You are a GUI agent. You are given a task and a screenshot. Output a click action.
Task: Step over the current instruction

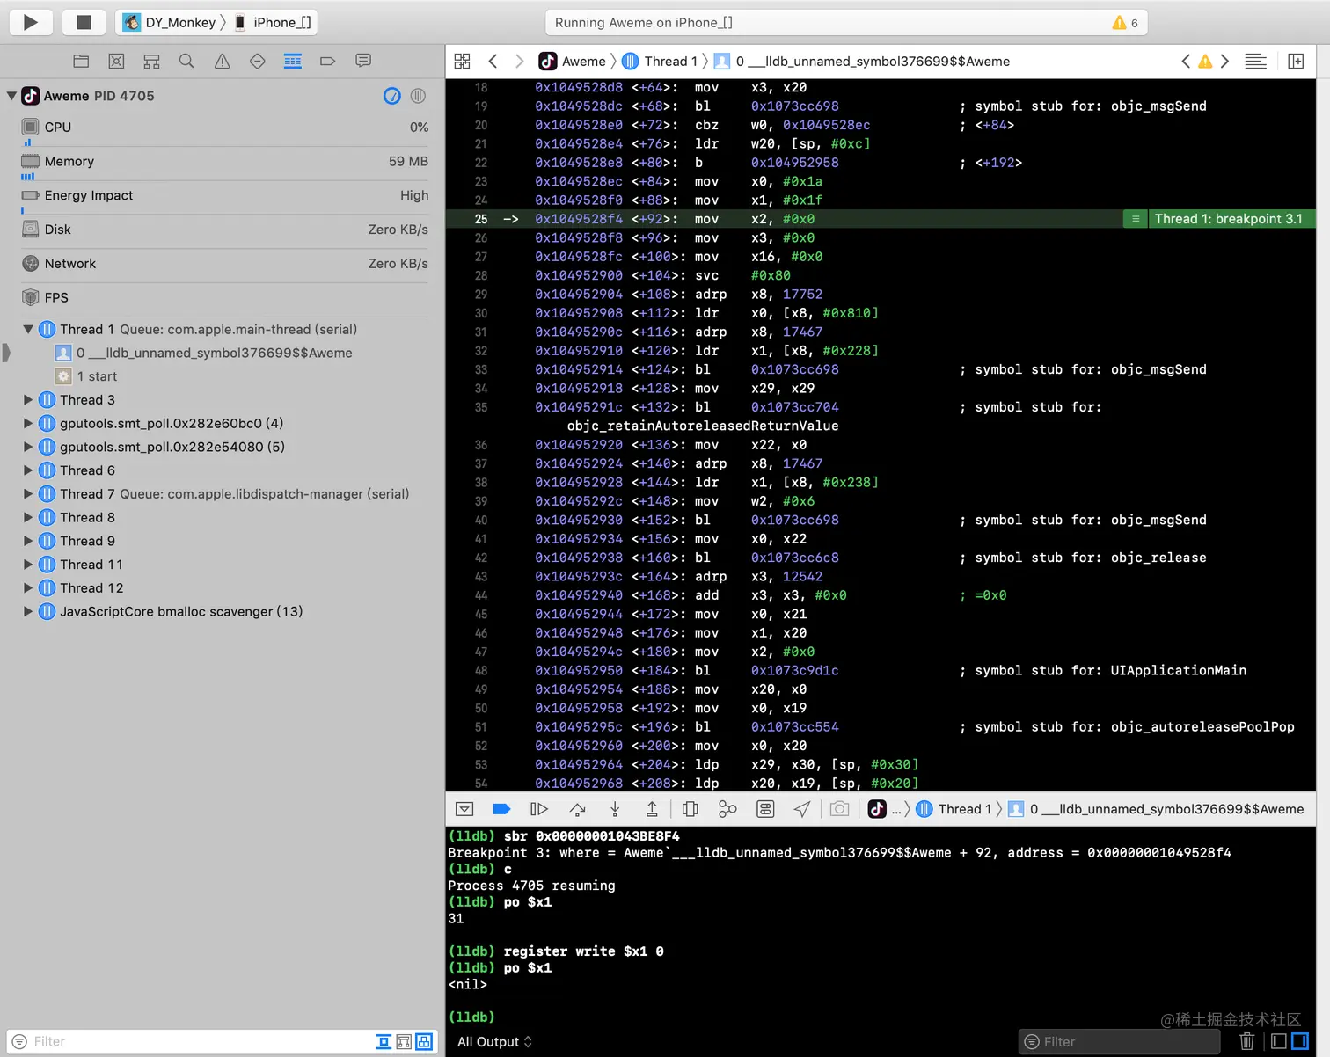pyautogui.click(x=577, y=809)
